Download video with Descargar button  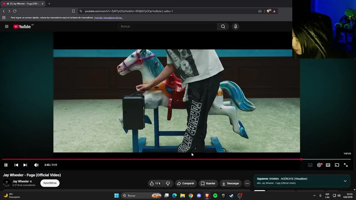231,183
